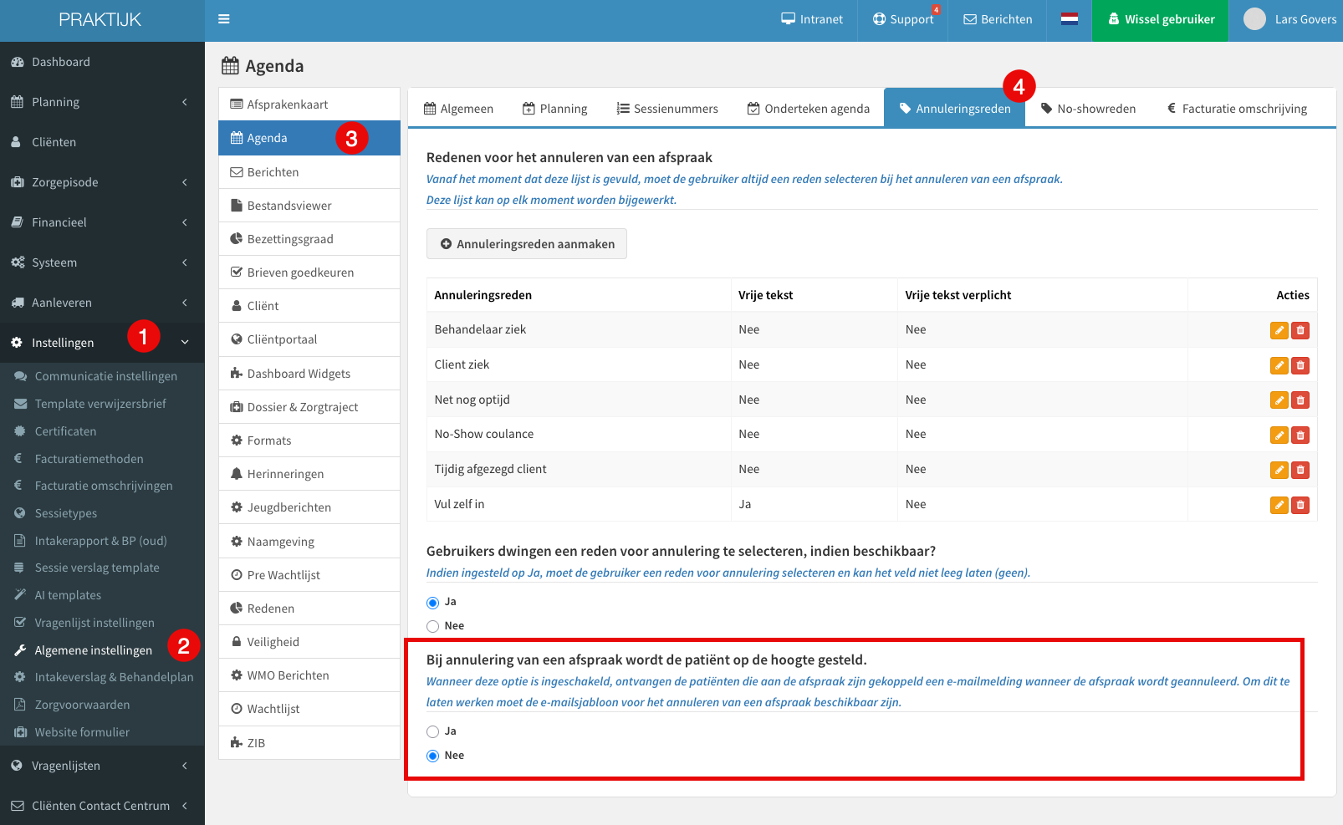Image resolution: width=1343 pixels, height=825 pixels.
Task: Click the Wissel gebruiker button
Action: pyautogui.click(x=1160, y=20)
